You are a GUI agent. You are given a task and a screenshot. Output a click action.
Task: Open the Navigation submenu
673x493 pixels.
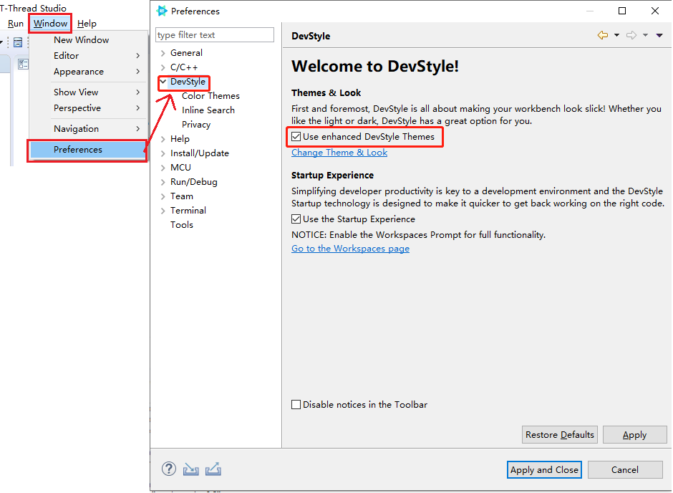(88, 129)
